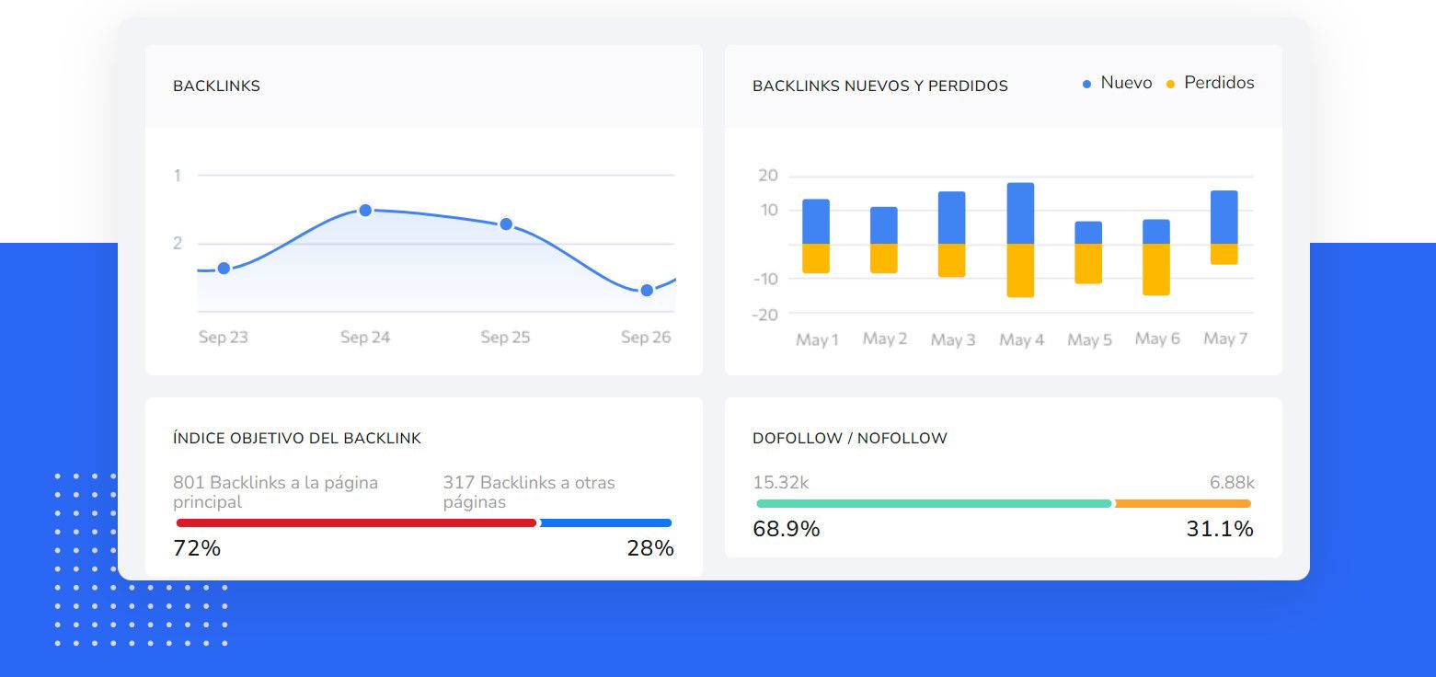Click the -10 y-axis label
The height and width of the screenshot is (677, 1436).
(x=765, y=279)
